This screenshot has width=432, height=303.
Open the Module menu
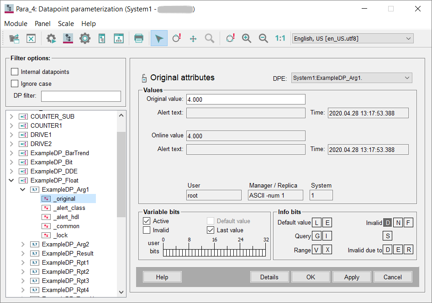coord(16,24)
